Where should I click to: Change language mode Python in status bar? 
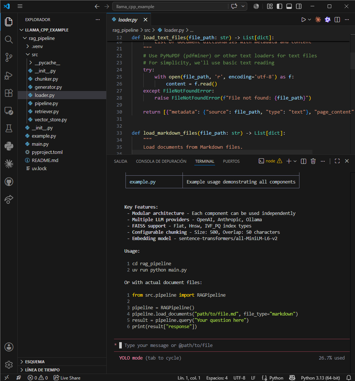pos(276,378)
